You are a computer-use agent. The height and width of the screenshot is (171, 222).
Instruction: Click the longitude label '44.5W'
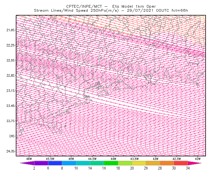92,159
